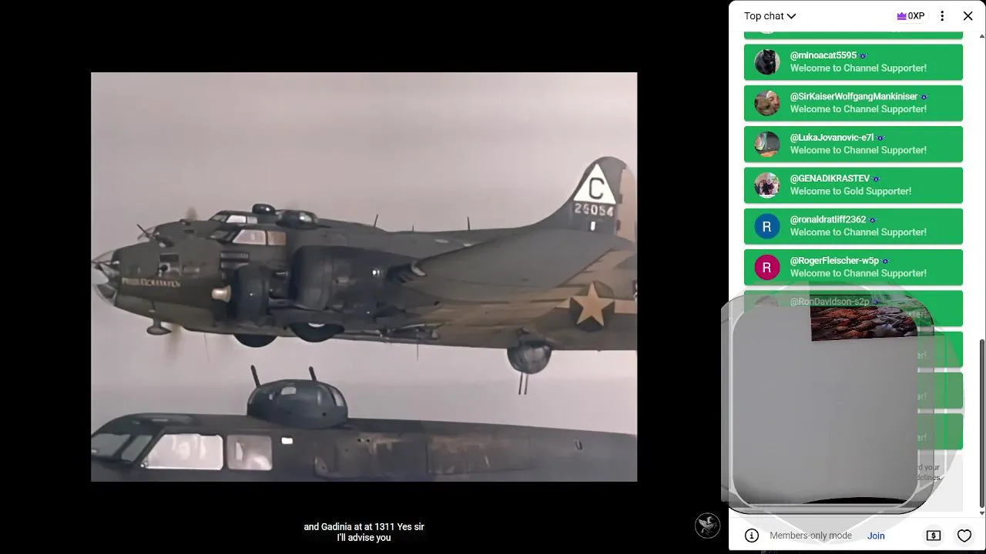Select username @mlnoacat5595
This screenshot has height=554, width=986.
(x=823, y=55)
